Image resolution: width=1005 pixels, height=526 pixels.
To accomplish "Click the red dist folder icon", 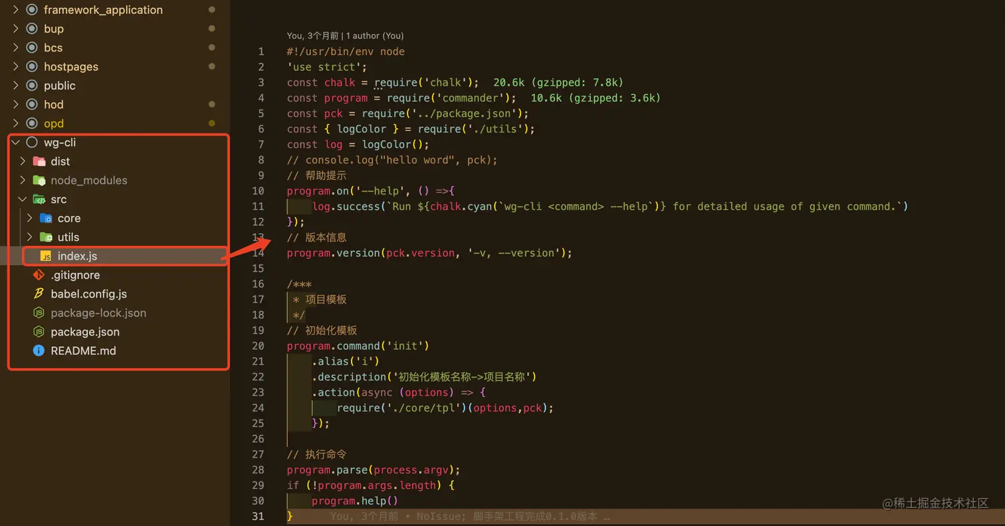I will [39, 161].
